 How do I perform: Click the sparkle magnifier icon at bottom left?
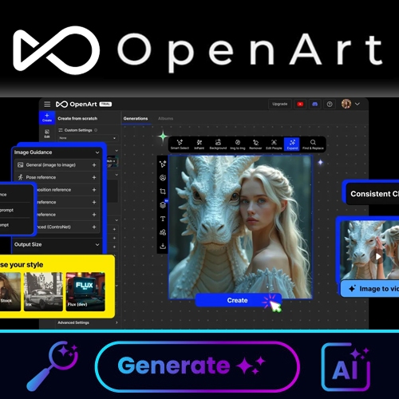[x=53, y=365]
